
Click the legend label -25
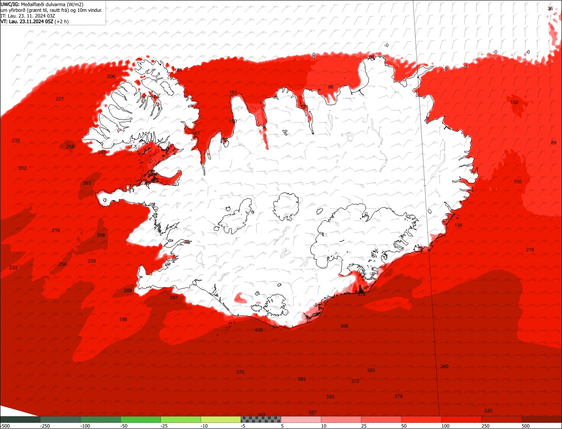[165, 425]
